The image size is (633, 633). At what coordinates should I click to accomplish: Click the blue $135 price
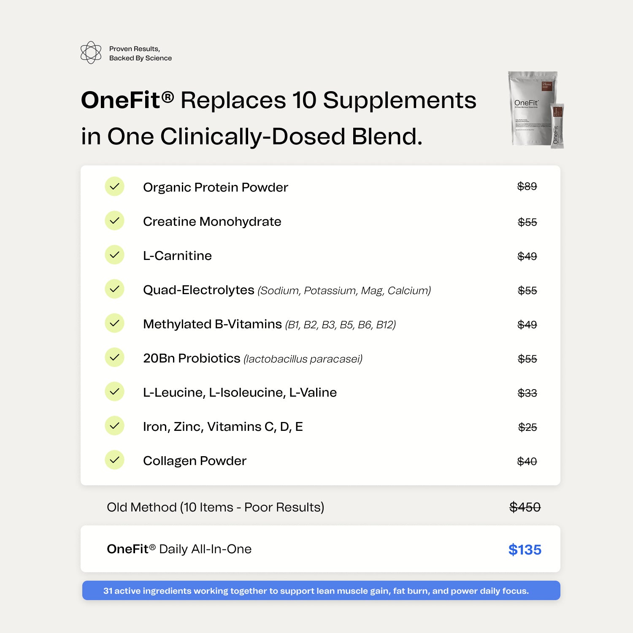pyautogui.click(x=525, y=549)
